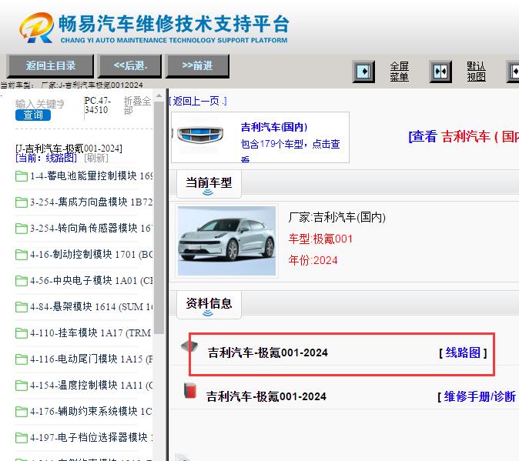Go forward with the >>前进 button

(197, 66)
